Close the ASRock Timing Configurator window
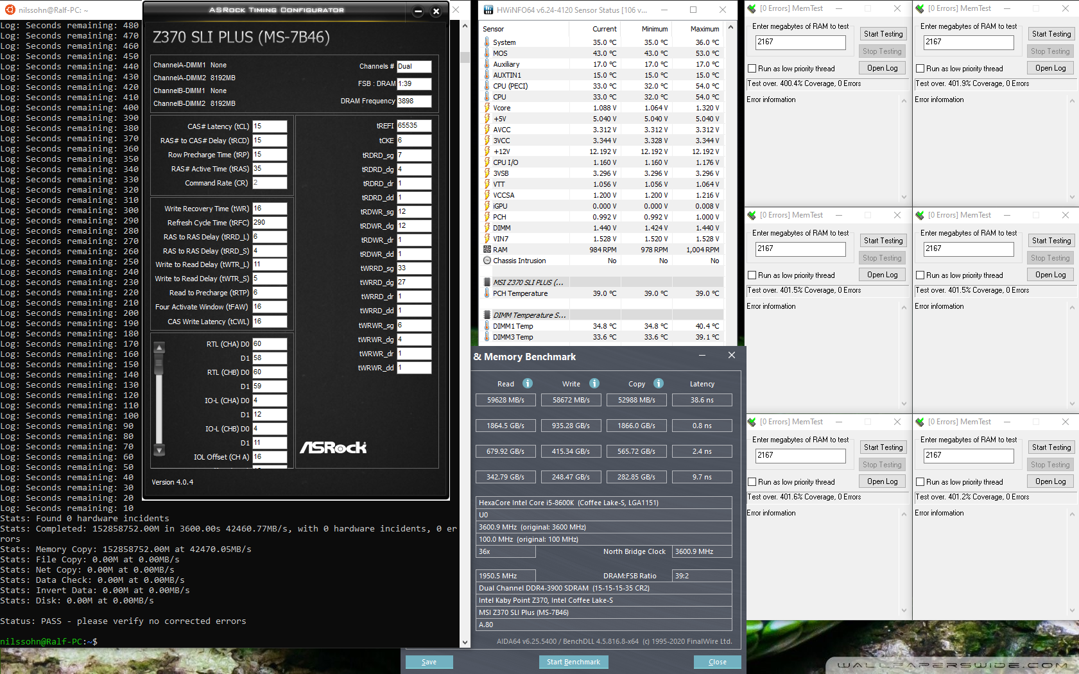The width and height of the screenshot is (1079, 674). click(x=436, y=11)
